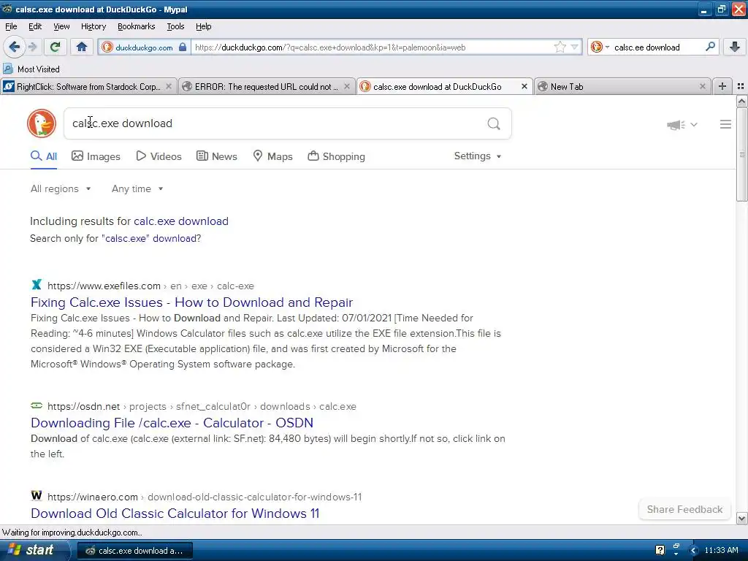Click the winaero.com result URL
Image resolution: width=748 pixels, height=561 pixels.
(x=205, y=497)
